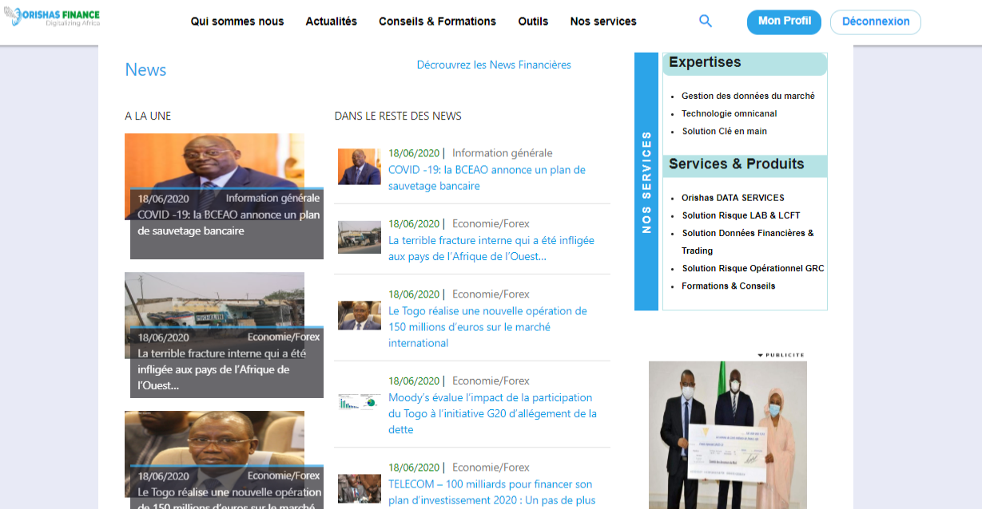Open the Qui sommes nous menu
Image resolution: width=982 pixels, height=509 pixels.
coord(237,22)
